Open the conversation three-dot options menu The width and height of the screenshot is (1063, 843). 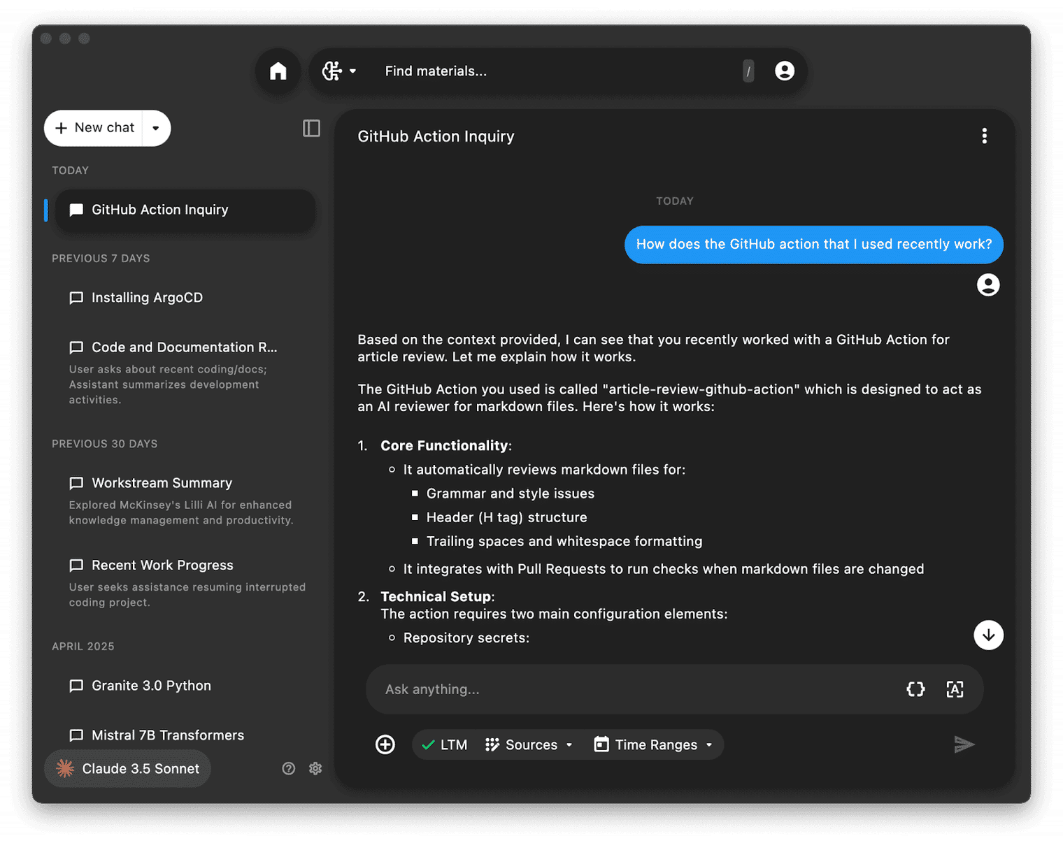tap(985, 136)
